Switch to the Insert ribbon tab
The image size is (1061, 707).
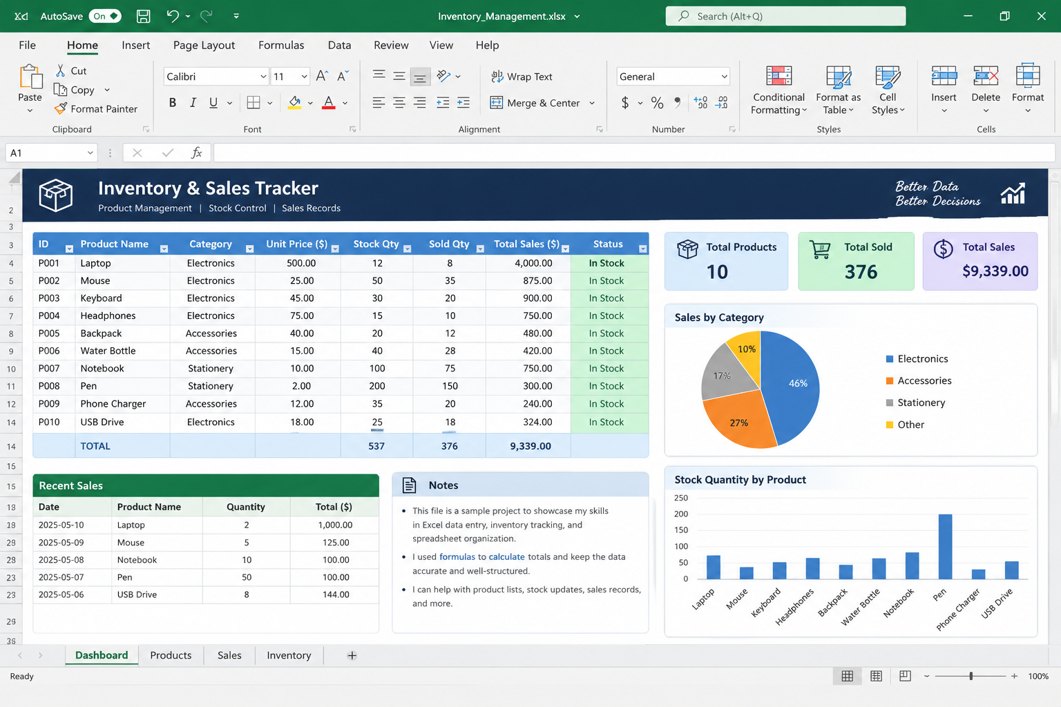tap(135, 45)
